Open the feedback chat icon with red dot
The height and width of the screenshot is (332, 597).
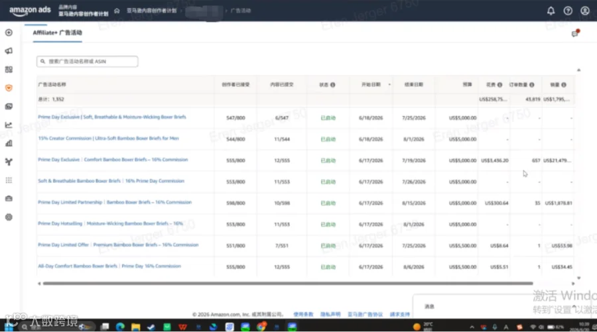tap(575, 34)
